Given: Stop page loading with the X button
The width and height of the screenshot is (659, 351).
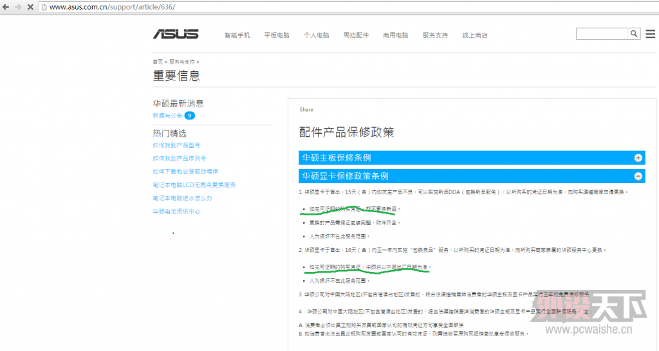Looking at the screenshot, I should point(30,7).
